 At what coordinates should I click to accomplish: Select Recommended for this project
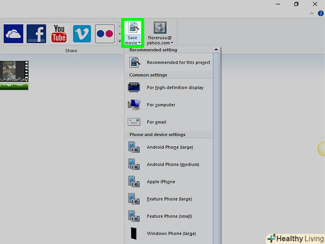point(178,63)
